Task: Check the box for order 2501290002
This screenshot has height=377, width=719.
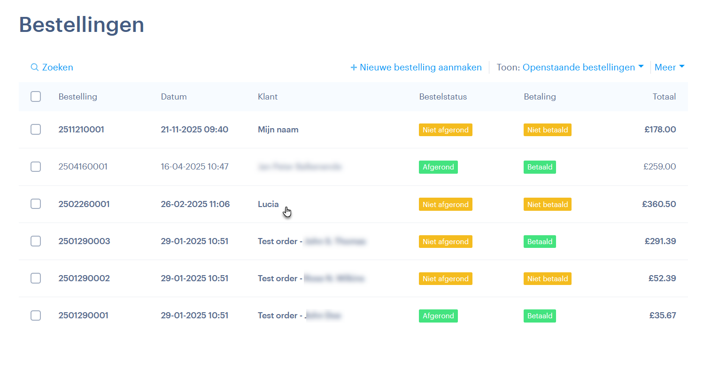Action: click(x=36, y=278)
